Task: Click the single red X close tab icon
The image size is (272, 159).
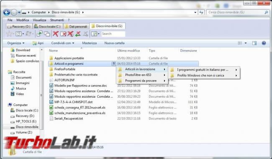Action: [56, 34]
